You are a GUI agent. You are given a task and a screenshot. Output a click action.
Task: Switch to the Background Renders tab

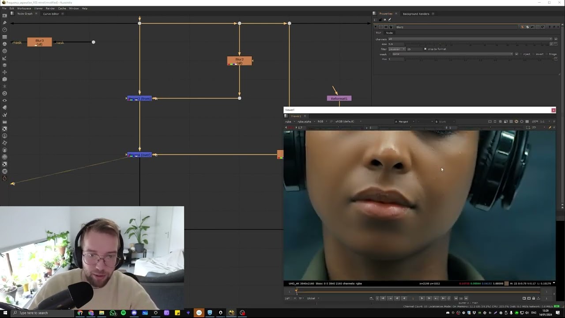tap(416, 14)
